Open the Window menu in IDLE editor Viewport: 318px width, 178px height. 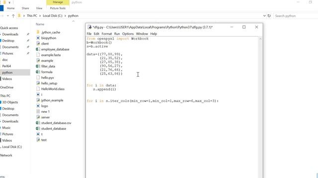142,34
